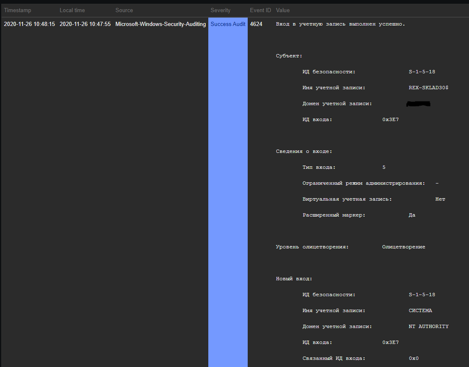Click the account name REX-SKLAD30$

(428, 88)
